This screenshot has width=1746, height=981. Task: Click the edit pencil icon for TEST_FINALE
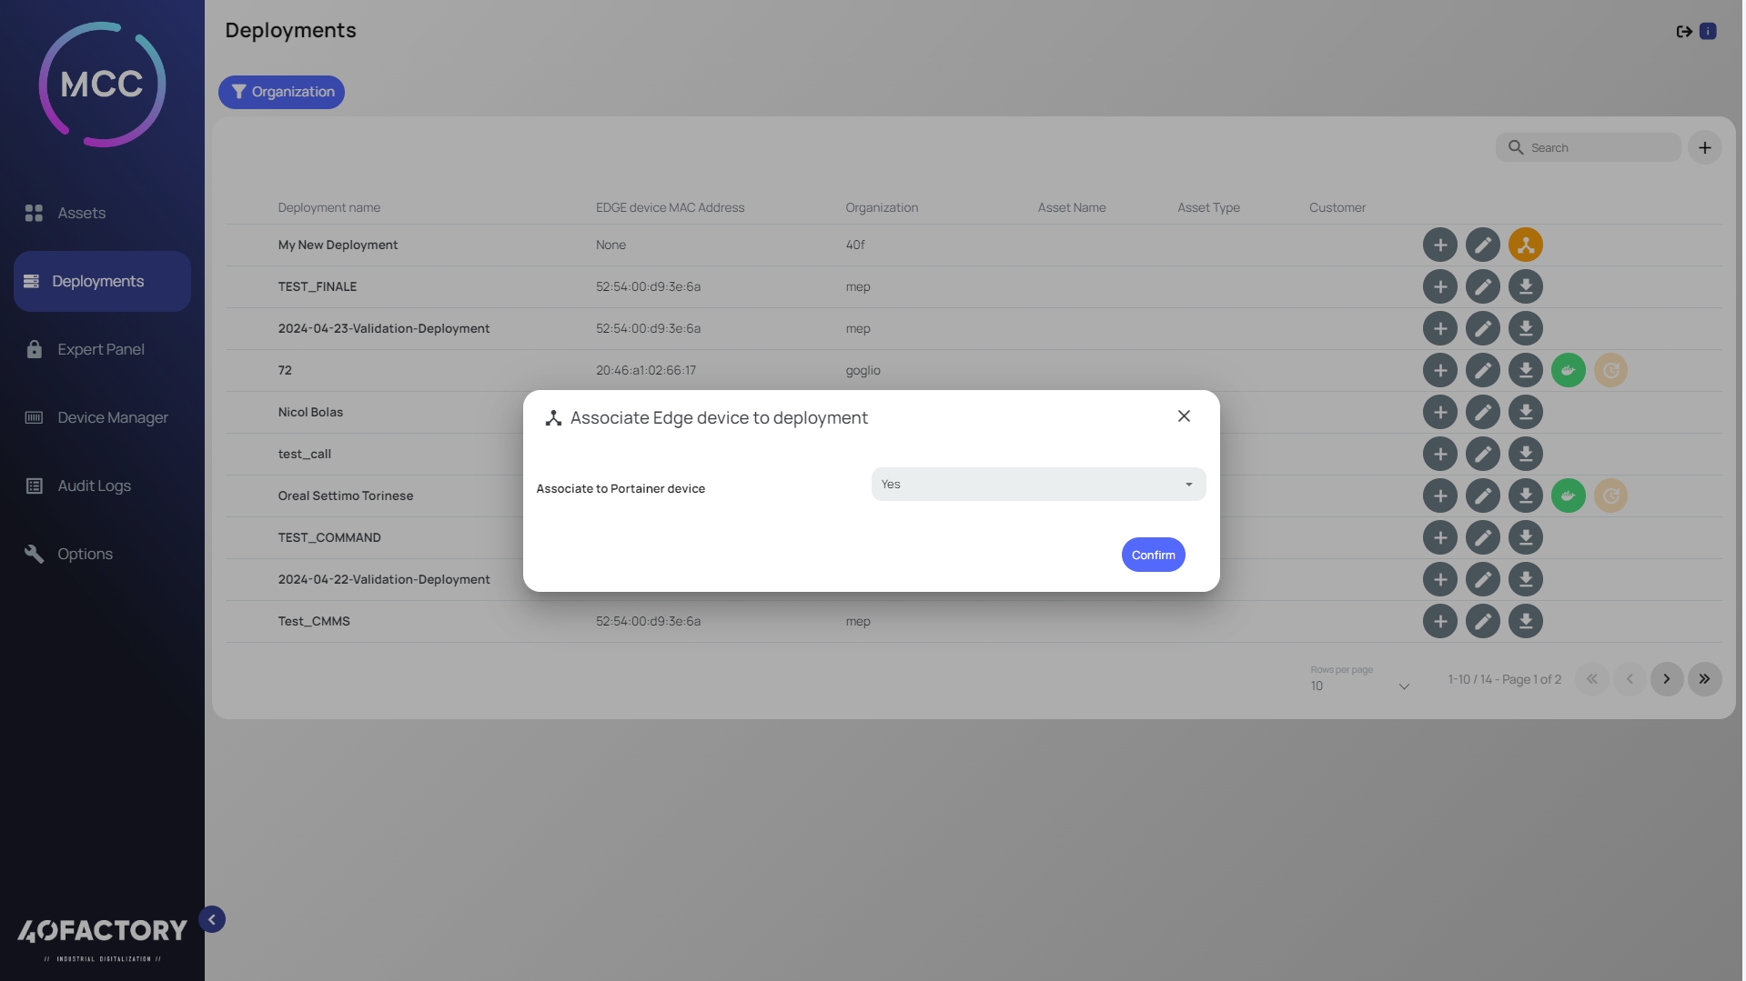pos(1482,286)
